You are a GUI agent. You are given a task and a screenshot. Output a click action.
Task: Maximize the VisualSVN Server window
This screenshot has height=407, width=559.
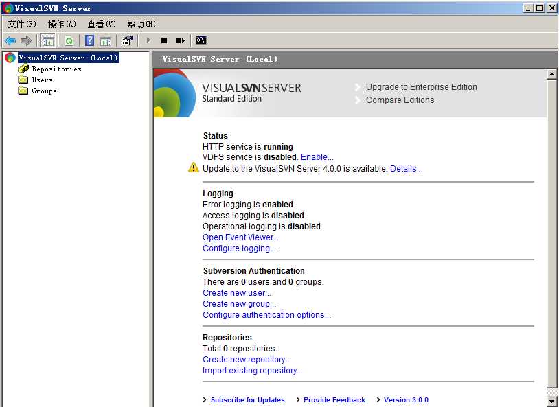click(540, 8)
